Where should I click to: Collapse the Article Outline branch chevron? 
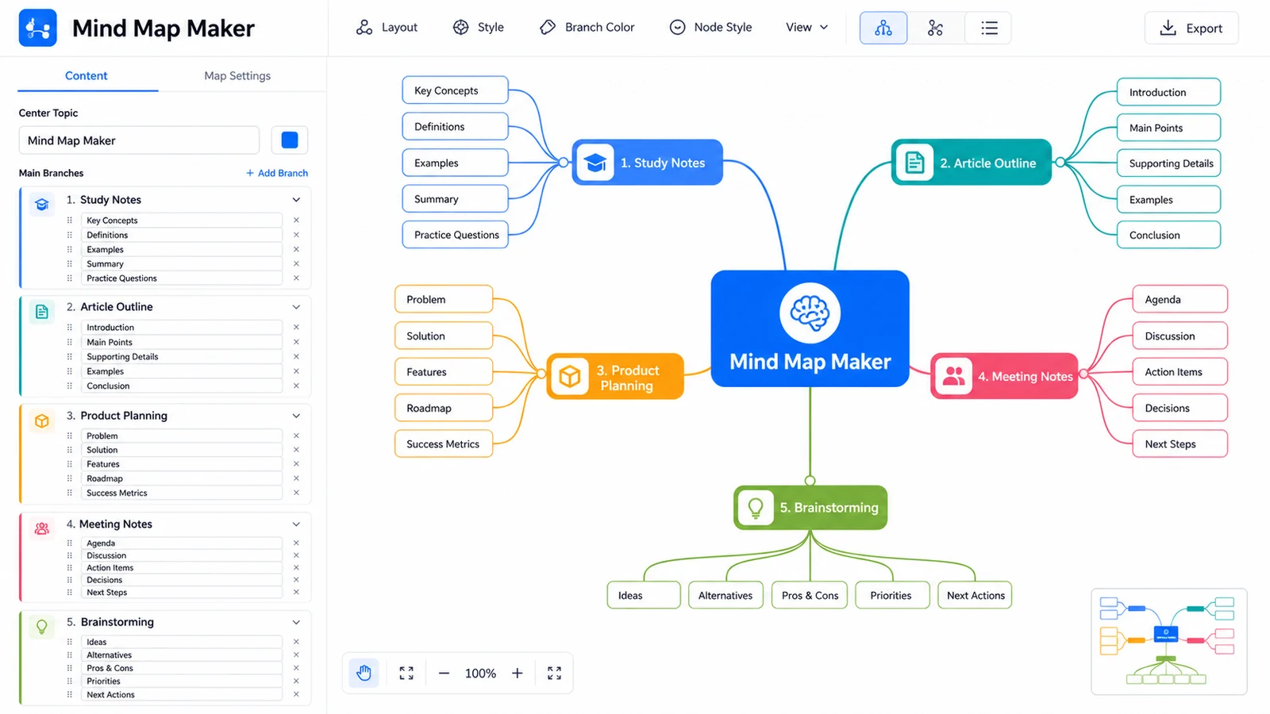[x=296, y=307]
